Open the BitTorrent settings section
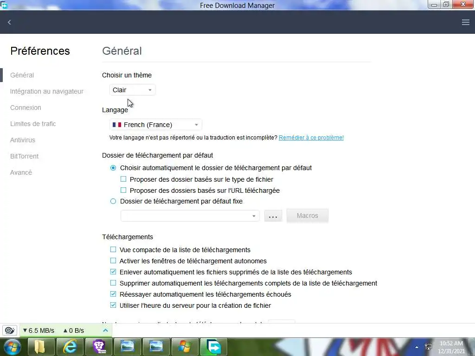Screen dimensions: 475x356 (24, 156)
